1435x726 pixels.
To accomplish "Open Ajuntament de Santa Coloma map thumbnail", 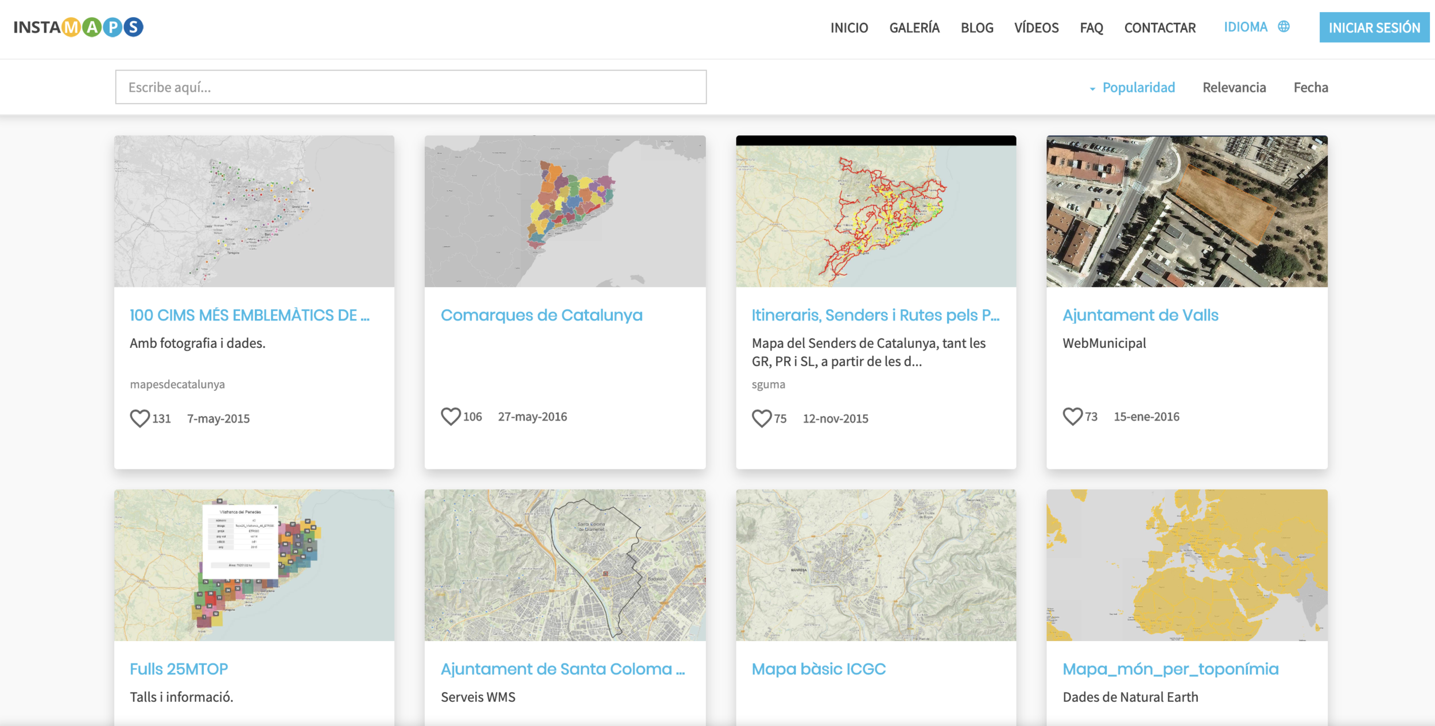I will coord(565,565).
